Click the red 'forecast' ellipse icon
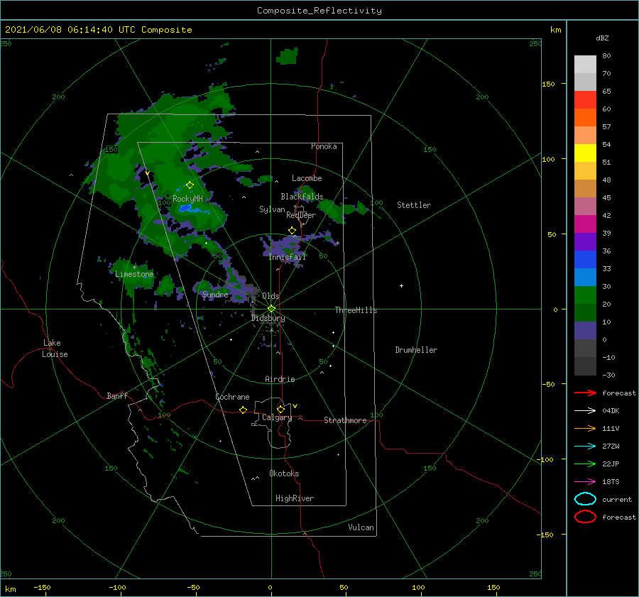The image size is (639, 597). click(585, 517)
